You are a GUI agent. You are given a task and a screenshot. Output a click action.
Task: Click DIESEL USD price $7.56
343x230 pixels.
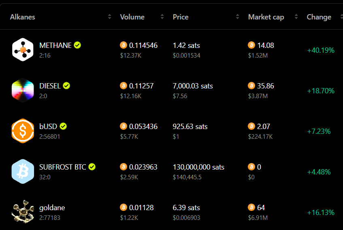pos(180,96)
